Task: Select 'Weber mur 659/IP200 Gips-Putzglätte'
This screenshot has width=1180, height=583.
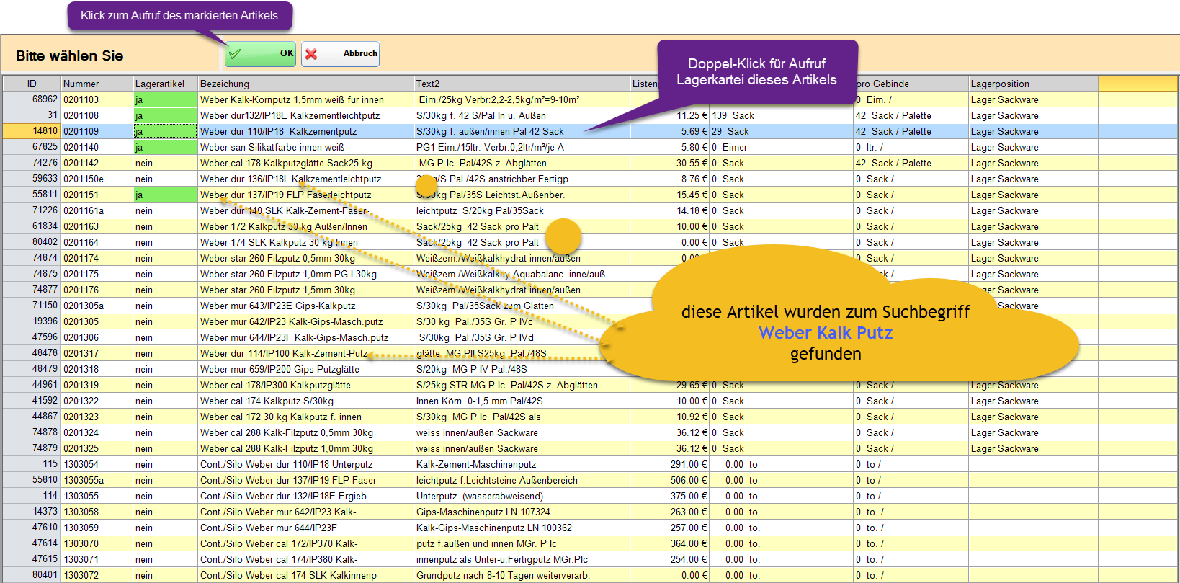Action: coord(306,369)
